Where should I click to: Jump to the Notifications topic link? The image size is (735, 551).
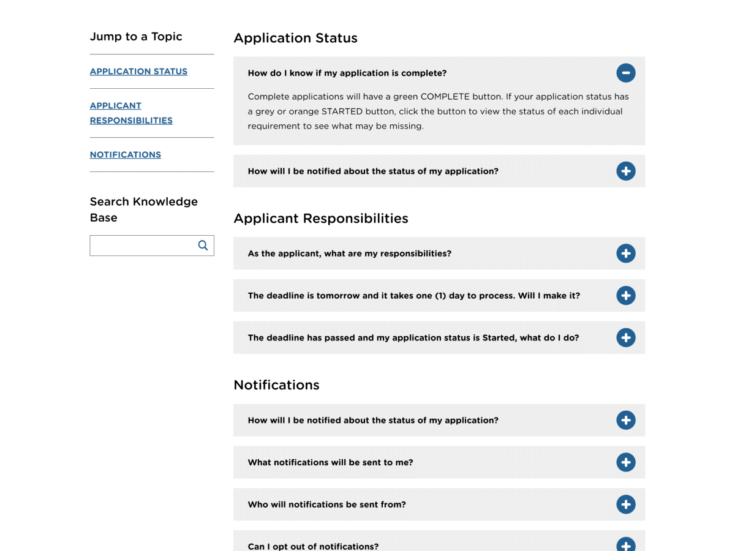pos(125,155)
